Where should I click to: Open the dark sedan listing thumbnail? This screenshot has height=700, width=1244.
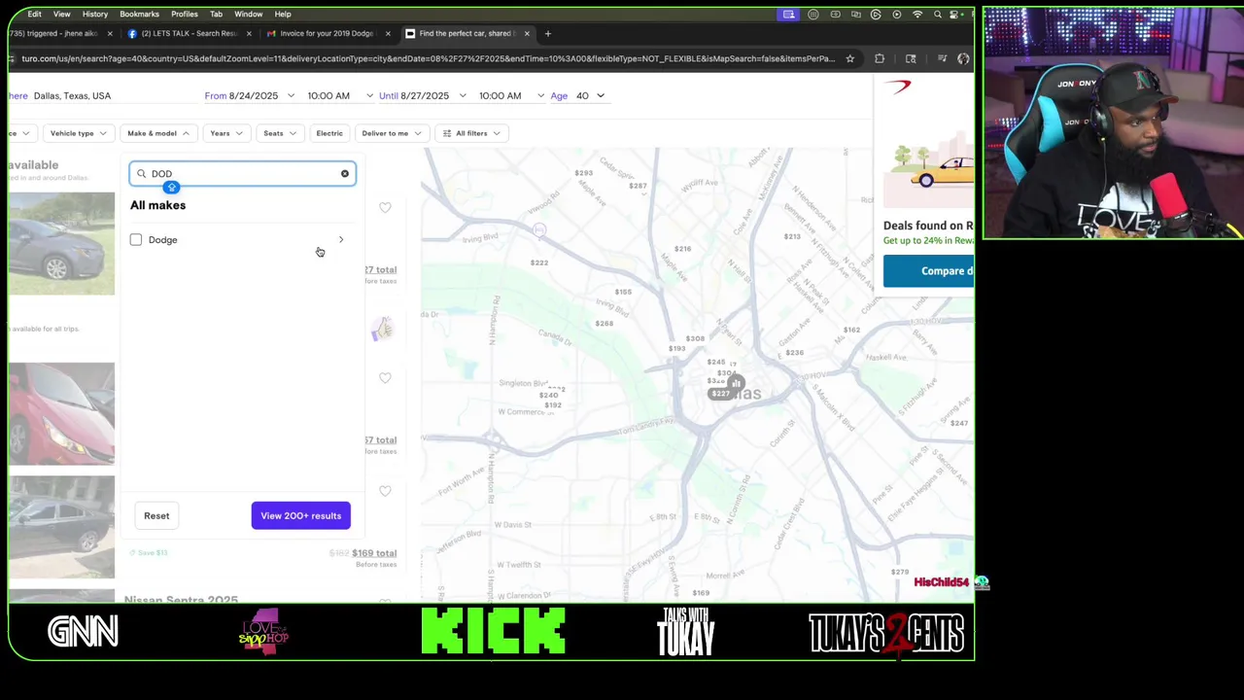(x=61, y=527)
